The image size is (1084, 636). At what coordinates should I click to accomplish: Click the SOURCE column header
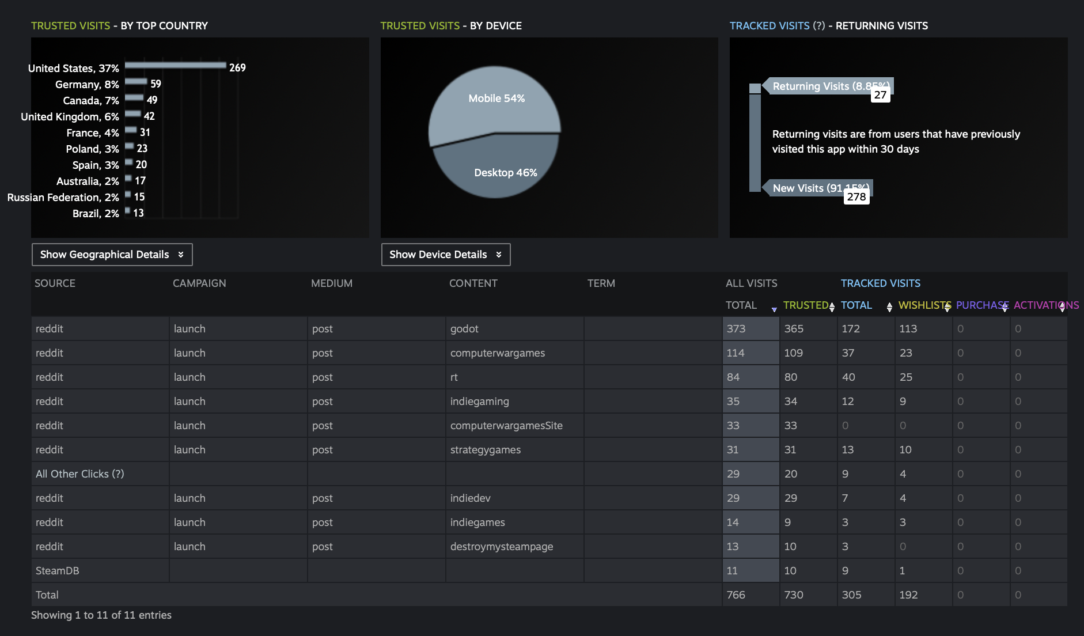[55, 283]
